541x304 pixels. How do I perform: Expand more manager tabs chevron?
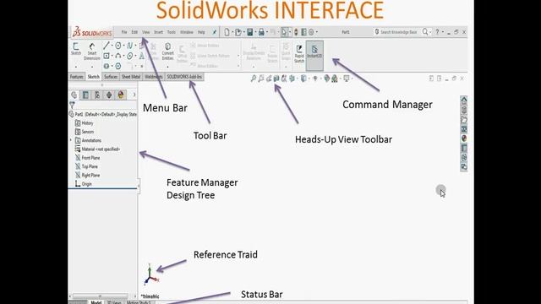134,95
